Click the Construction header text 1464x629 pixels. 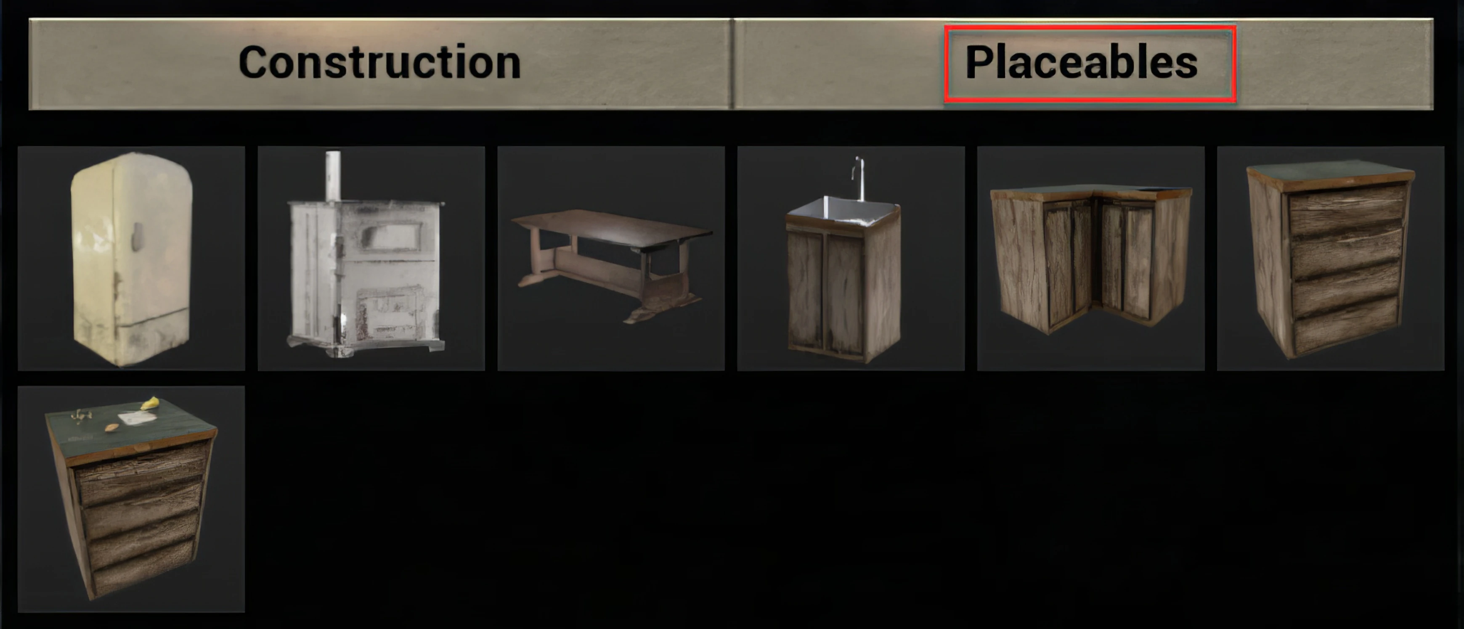tap(379, 62)
